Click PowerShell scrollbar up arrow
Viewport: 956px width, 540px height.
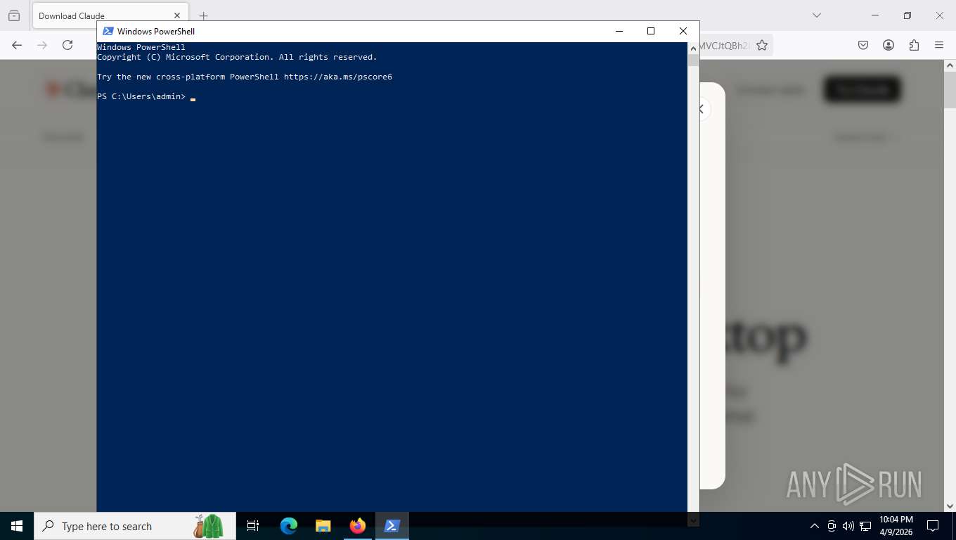point(693,48)
